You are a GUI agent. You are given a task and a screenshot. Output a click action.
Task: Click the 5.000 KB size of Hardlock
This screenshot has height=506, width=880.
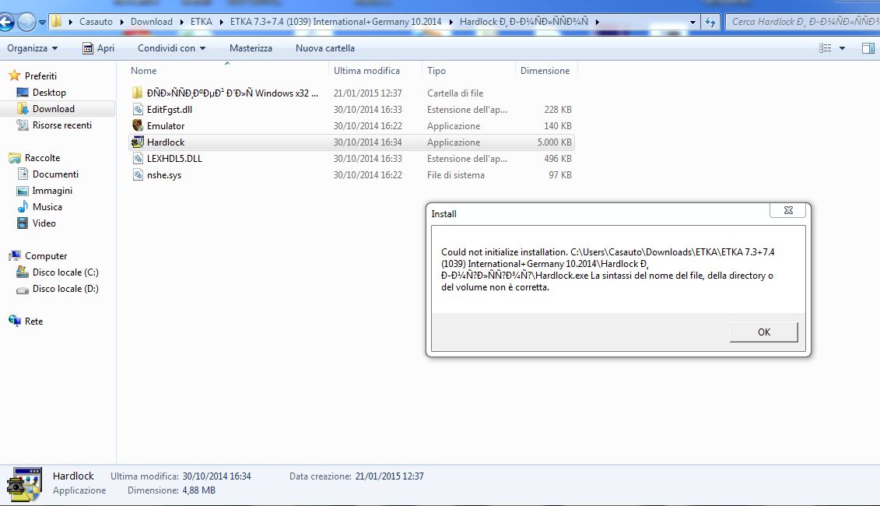pos(554,142)
